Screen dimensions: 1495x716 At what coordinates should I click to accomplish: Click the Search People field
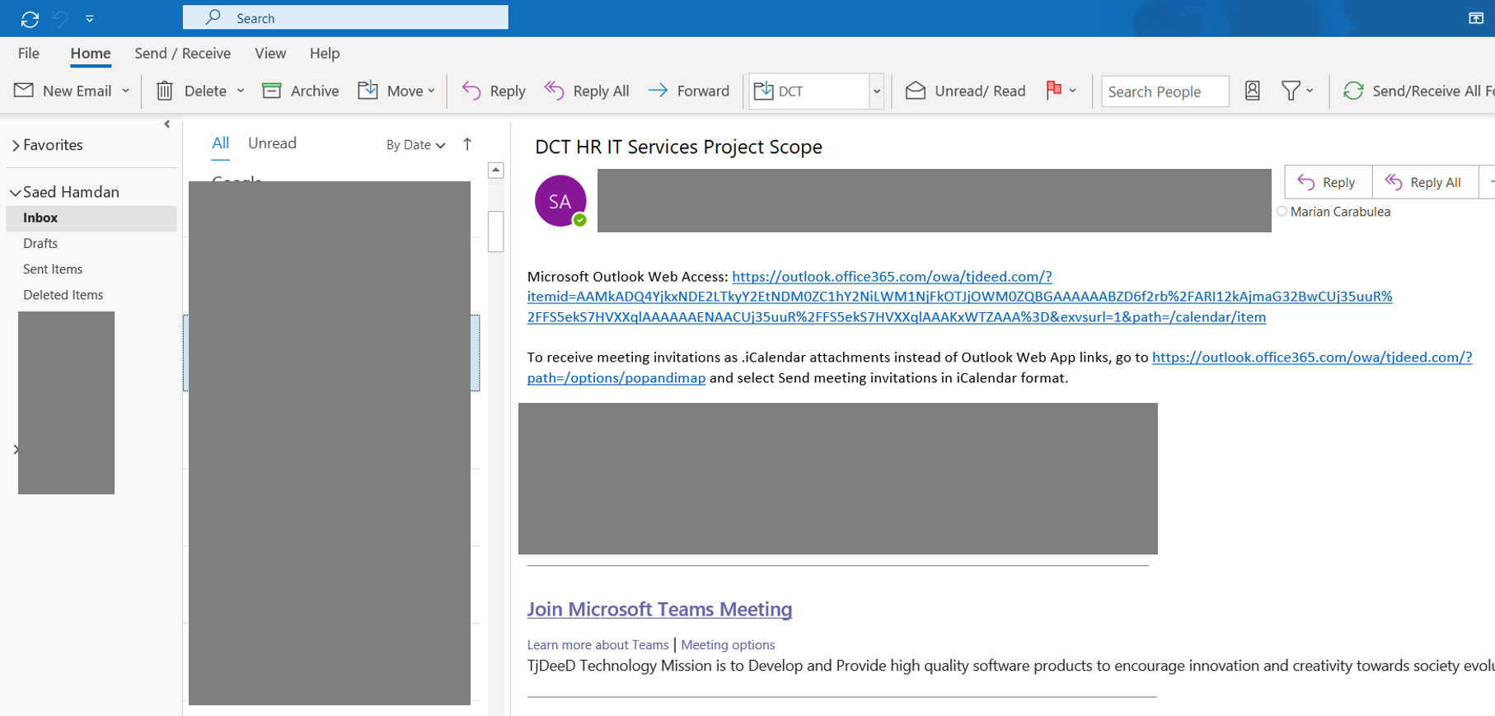click(x=1165, y=91)
